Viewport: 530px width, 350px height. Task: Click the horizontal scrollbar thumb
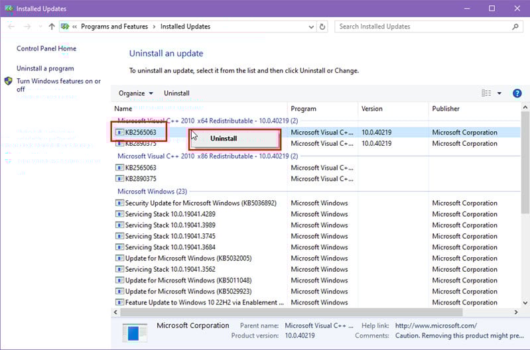coord(291,312)
